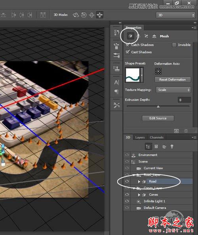Switch to the Layers tab
Image resolution: width=198 pixels, height=235 pixels.
140,138
